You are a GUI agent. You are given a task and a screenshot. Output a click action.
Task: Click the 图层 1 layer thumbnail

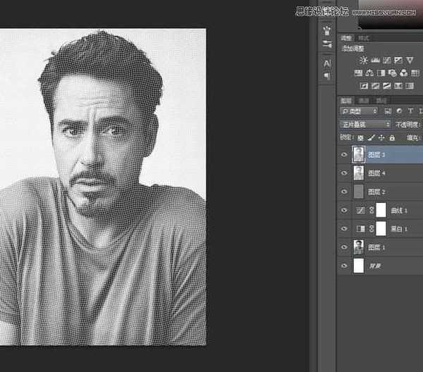pyautogui.click(x=358, y=247)
